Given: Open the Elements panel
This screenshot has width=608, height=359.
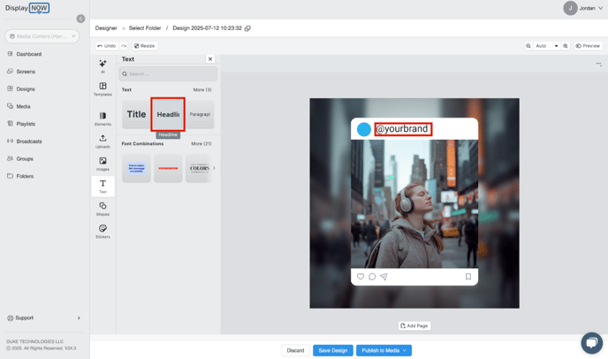Looking at the screenshot, I should coord(103,118).
